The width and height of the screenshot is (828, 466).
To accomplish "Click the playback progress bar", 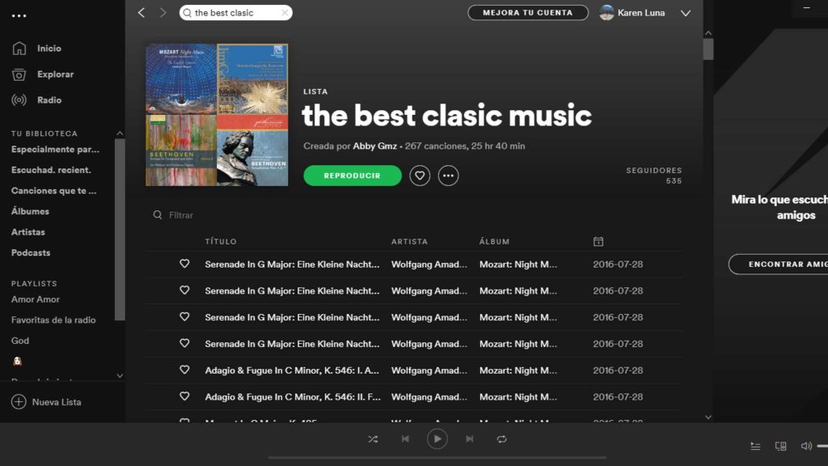I will point(437,458).
